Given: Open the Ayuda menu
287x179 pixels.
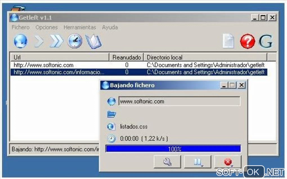Looking at the screenshot, I should (110, 27).
